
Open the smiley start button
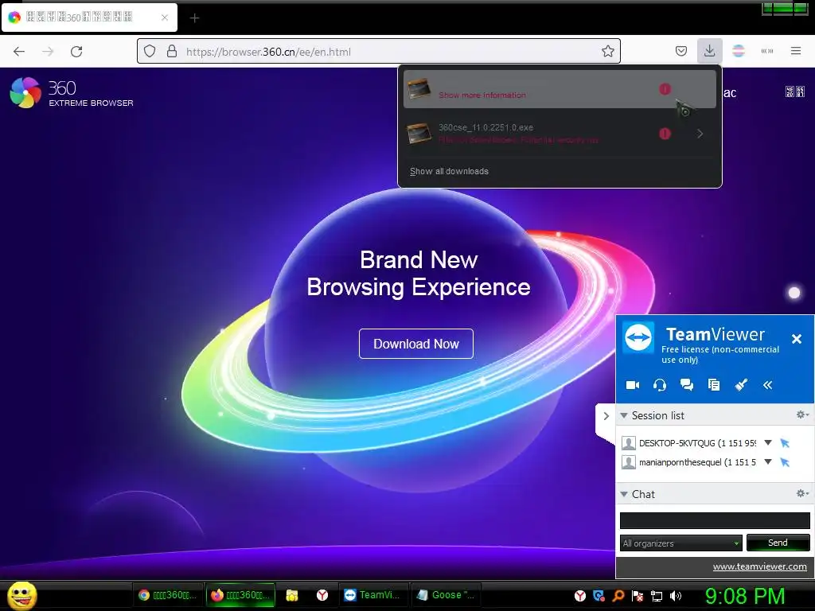point(21,595)
